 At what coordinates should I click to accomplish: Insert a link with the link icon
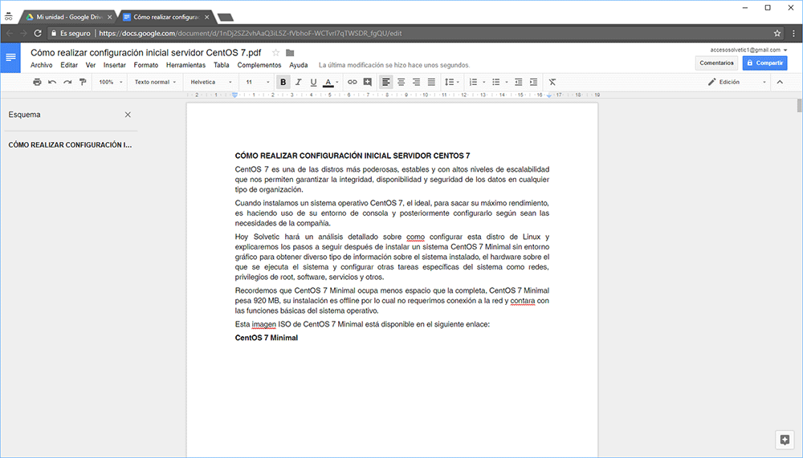[x=353, y=82]
